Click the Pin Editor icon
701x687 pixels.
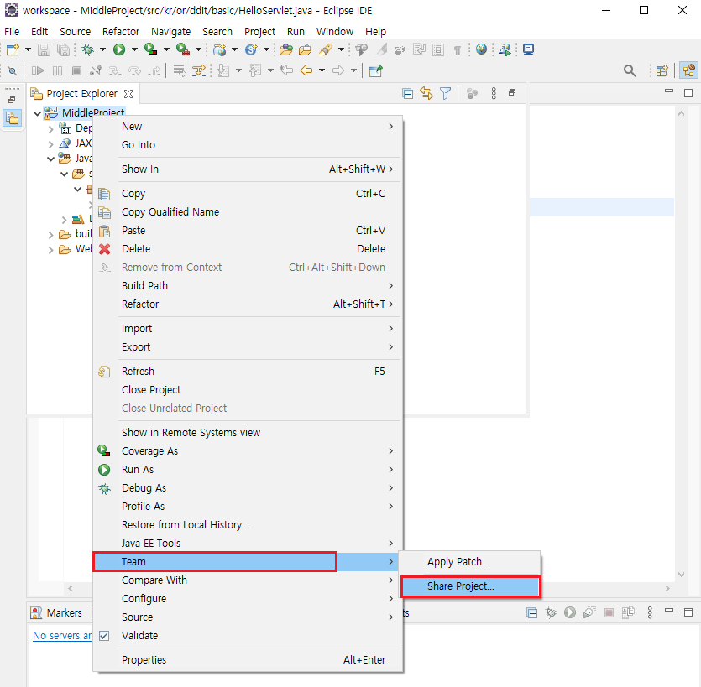point(376,70)
